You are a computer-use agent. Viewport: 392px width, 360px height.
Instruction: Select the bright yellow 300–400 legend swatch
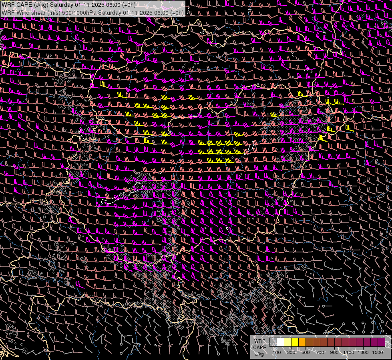[x=295, y=342]
